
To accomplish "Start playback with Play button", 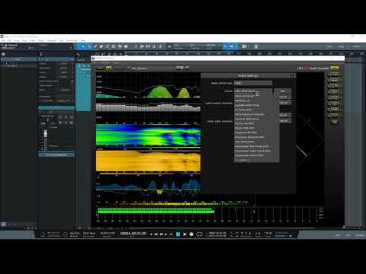I will [x=185, y=234].
